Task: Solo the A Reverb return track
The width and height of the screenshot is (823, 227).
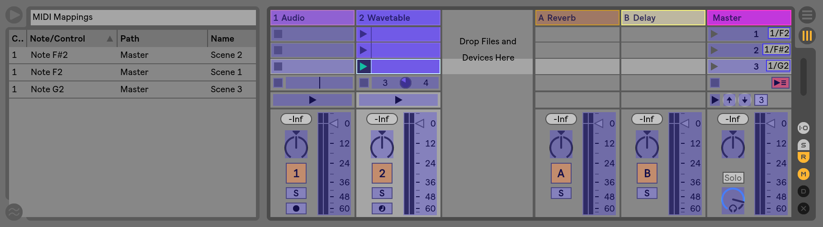Action: click(x=561, y=193)
